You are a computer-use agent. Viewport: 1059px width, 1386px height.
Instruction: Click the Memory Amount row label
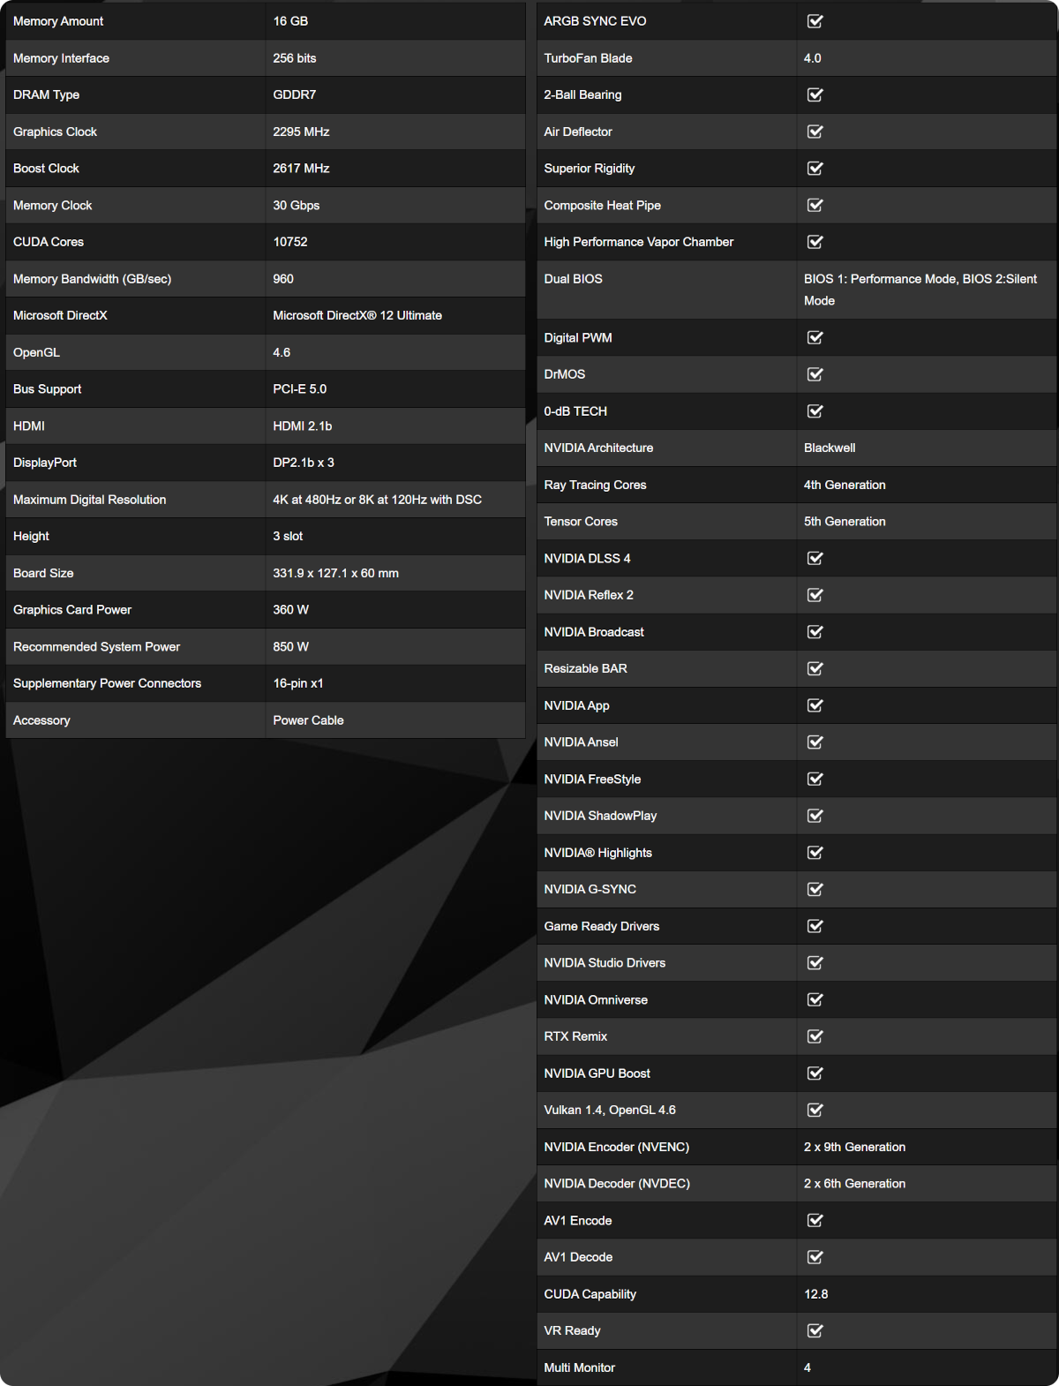click(58, 21)
